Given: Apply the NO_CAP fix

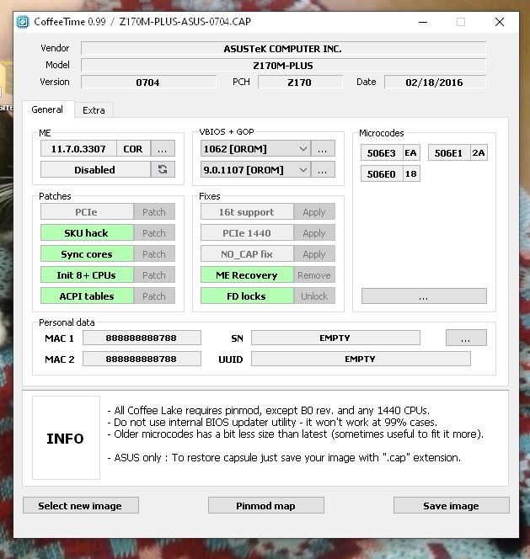Looking at the screenshot, I should [x=314, y=254].
